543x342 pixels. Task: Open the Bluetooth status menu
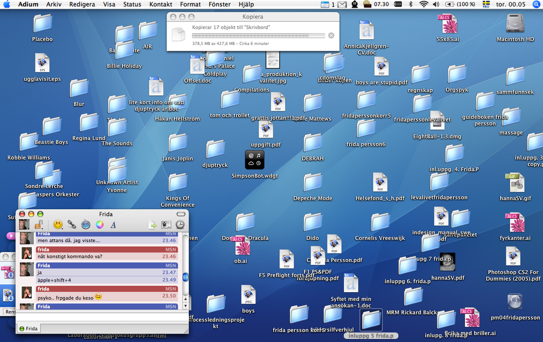point(411,4)
